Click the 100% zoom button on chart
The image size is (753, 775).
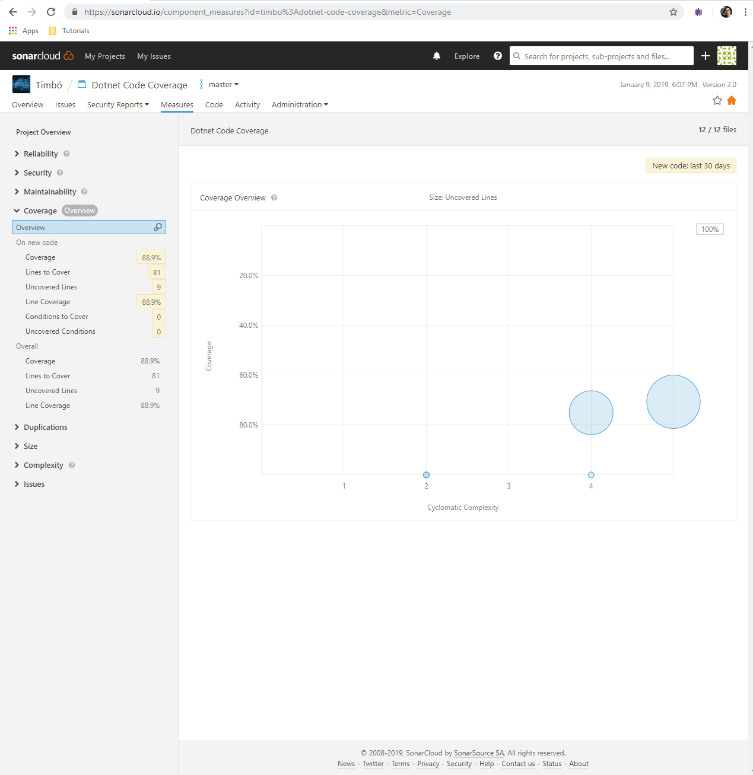(x=710, y=229)
